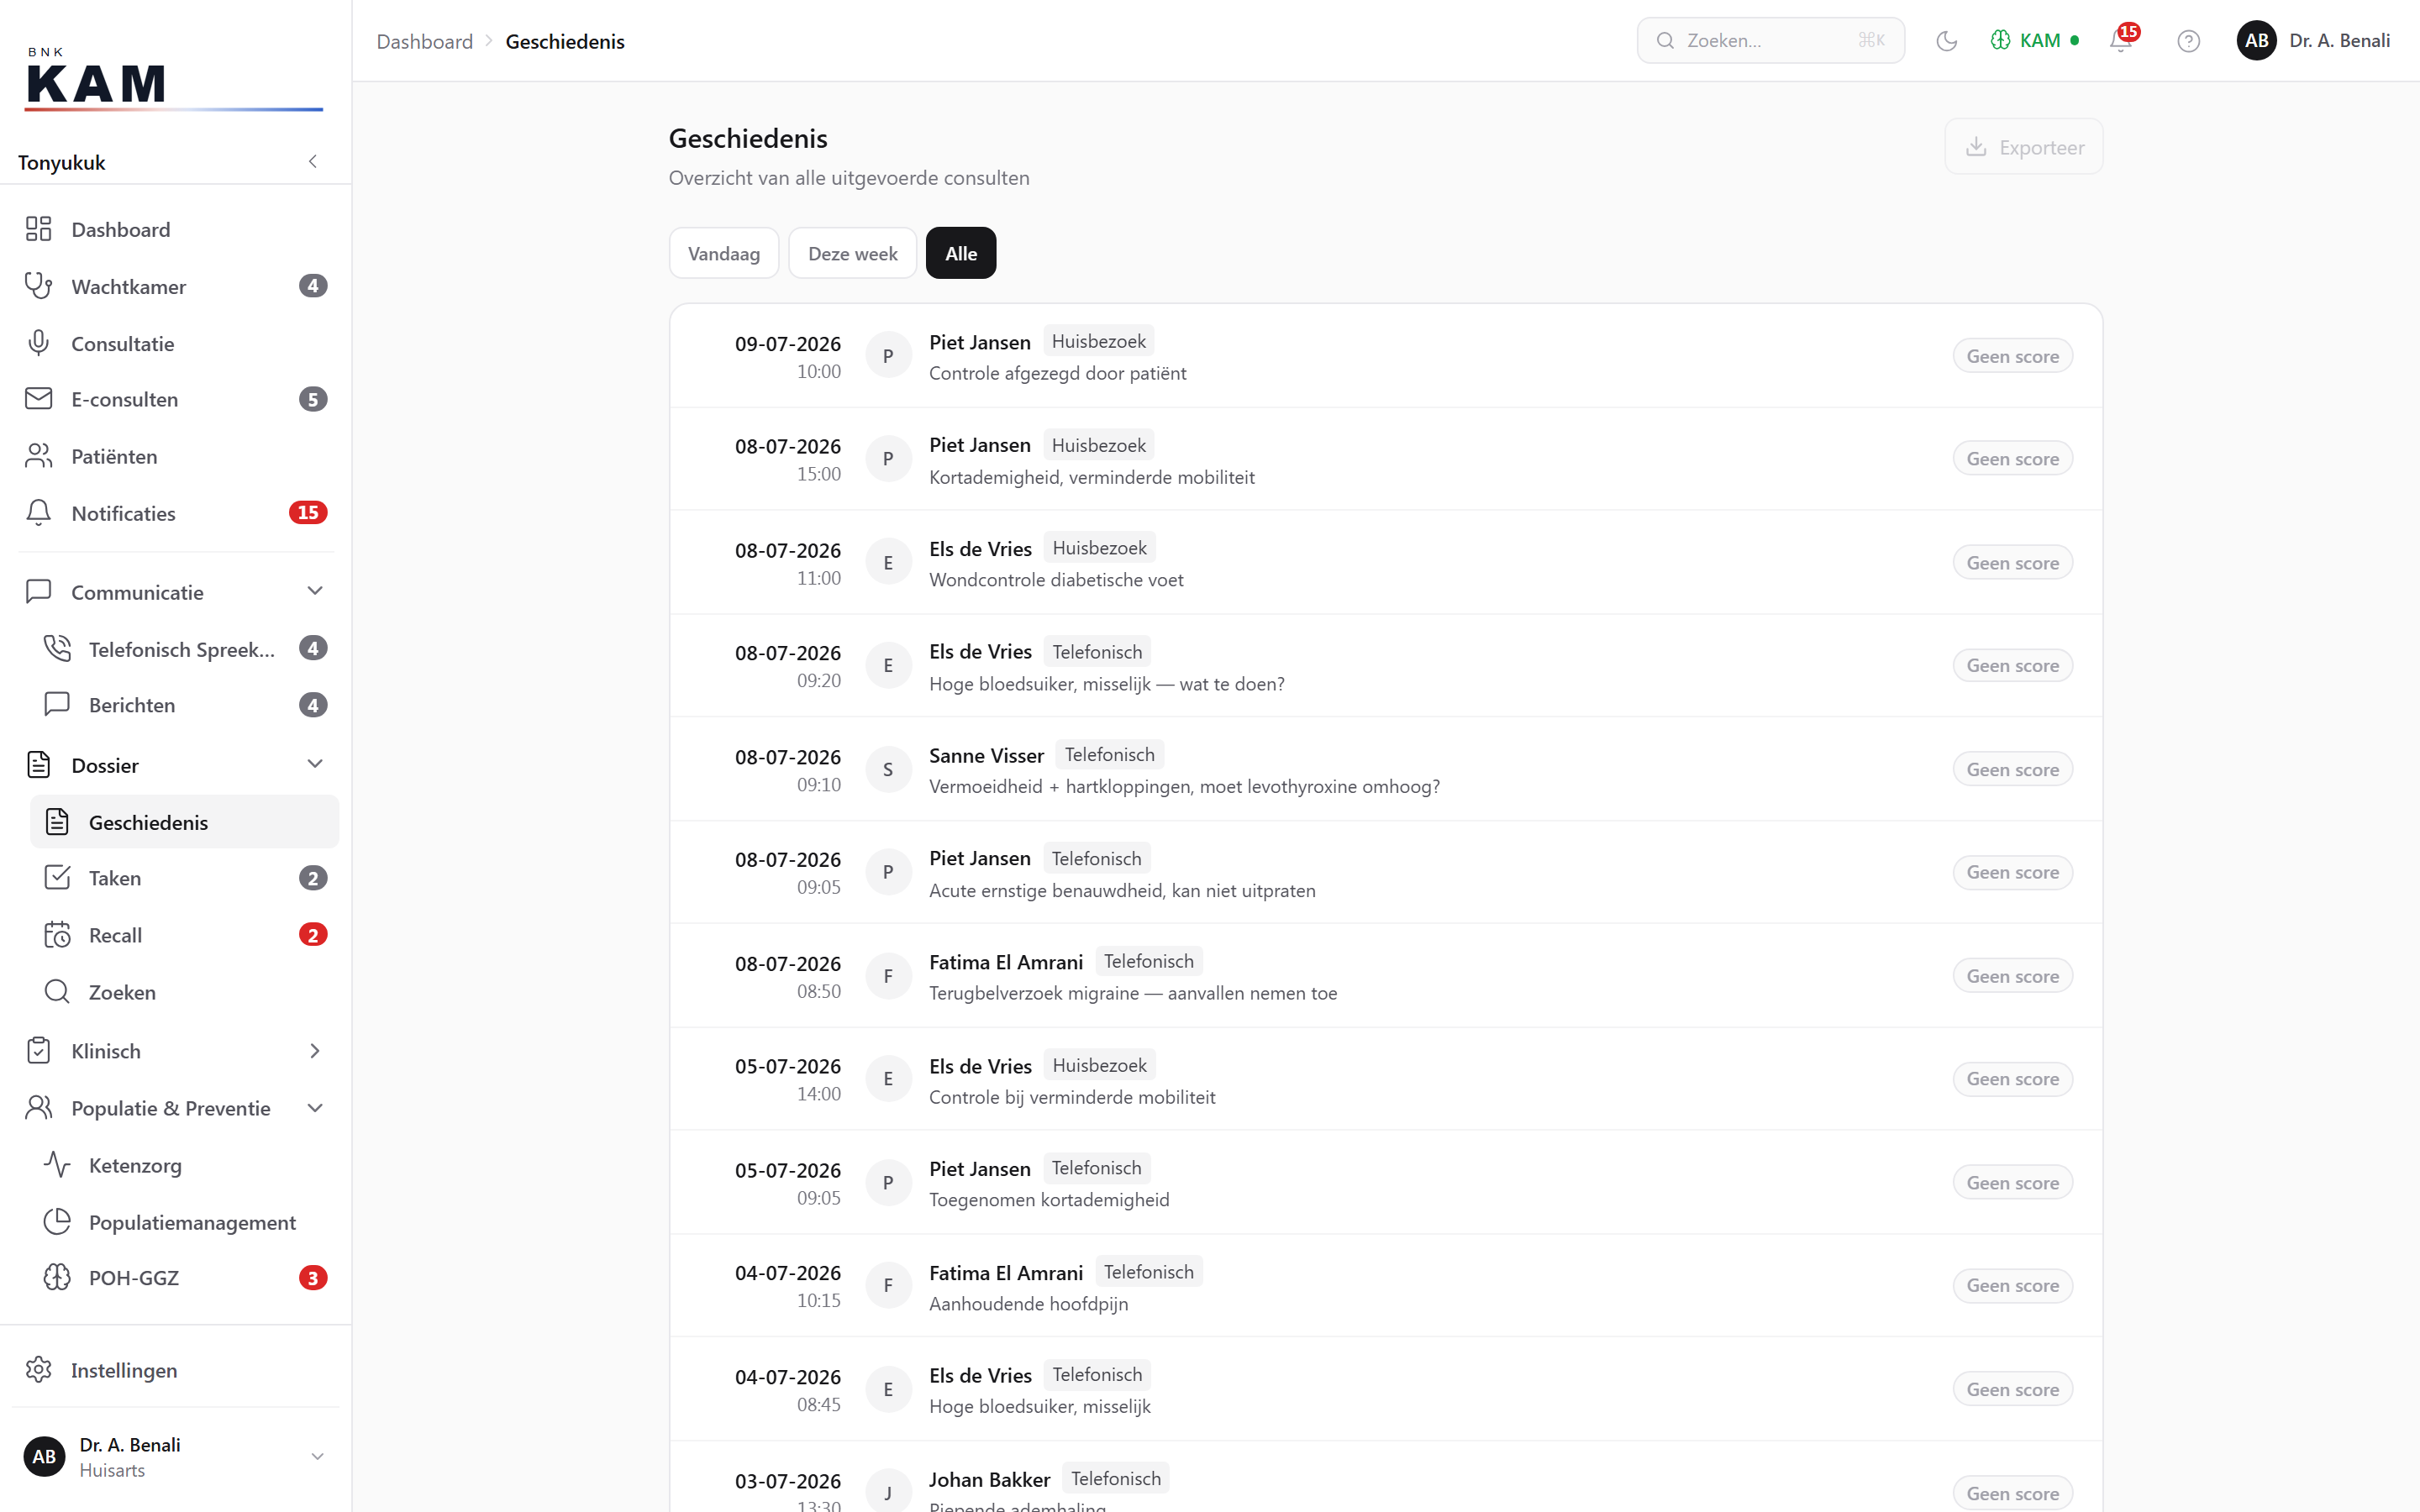Viewport: 2420px width, 1512px height.
Task: Click the Zoeken magnifier in Dossier section
Action: pos(57,992)
